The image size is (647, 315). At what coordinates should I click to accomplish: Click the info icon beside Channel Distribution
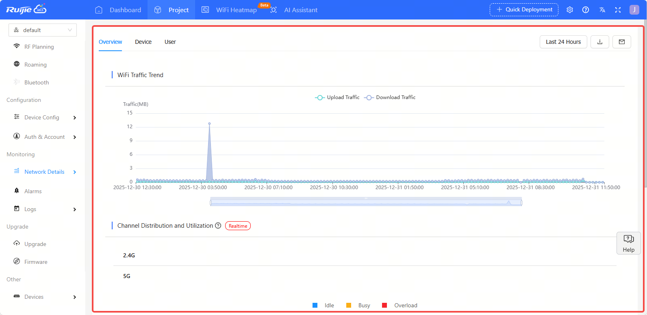point(218,226)
